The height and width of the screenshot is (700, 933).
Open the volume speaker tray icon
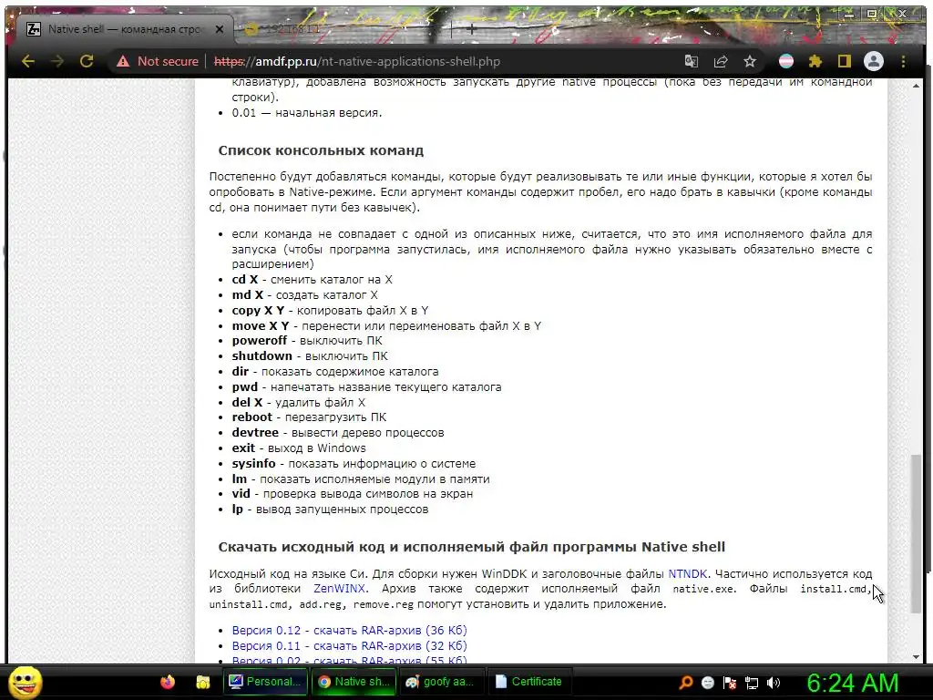click(x=774, y=683)
